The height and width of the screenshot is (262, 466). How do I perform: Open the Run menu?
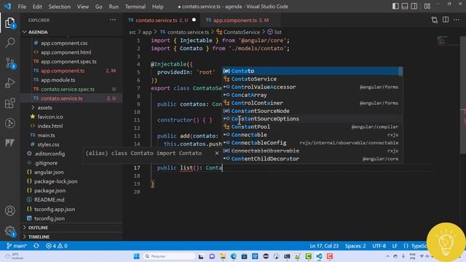pos(114,7)
